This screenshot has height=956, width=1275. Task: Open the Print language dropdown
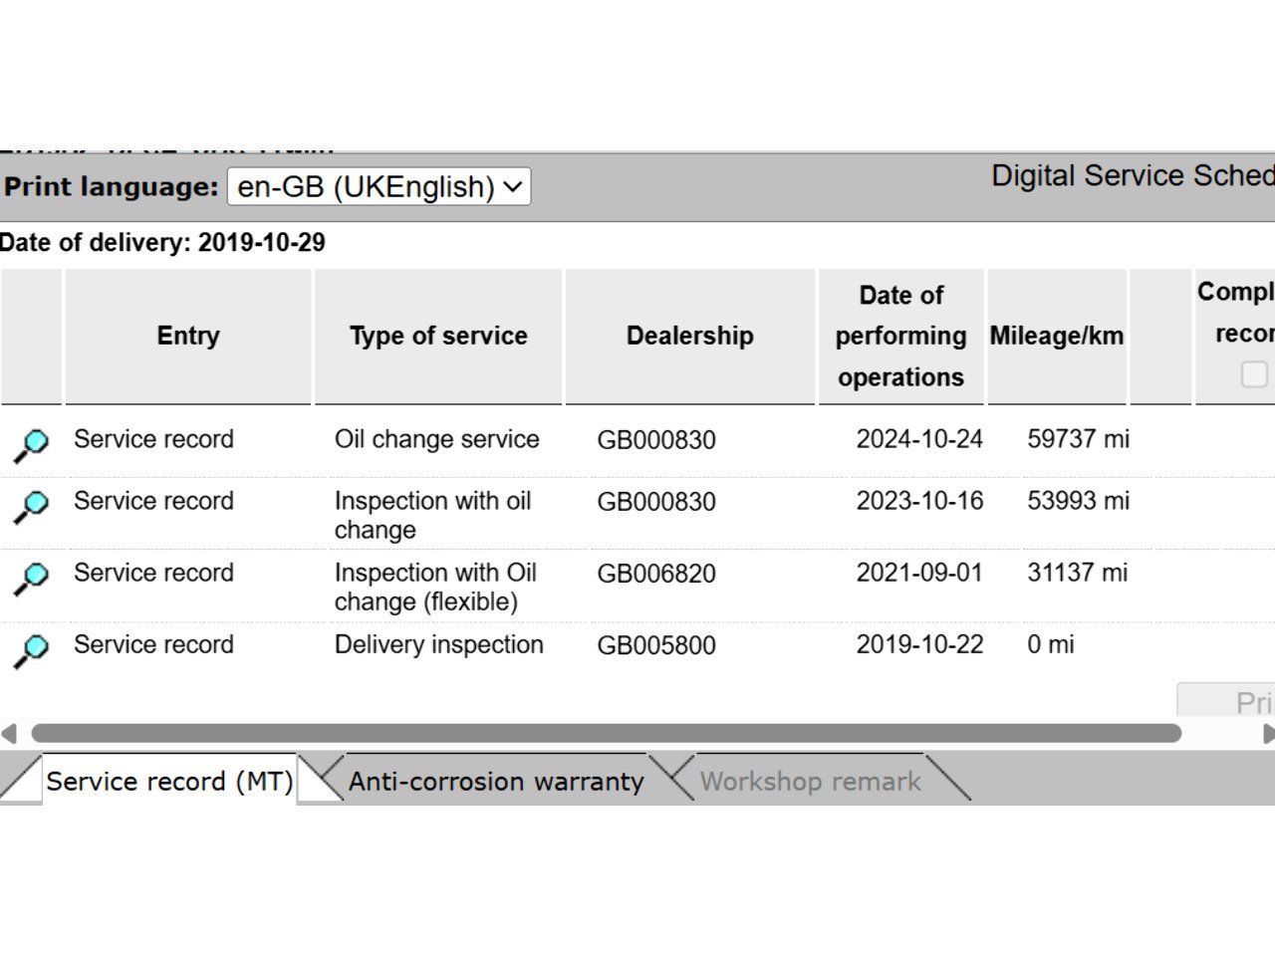click(x=379, y=187)
